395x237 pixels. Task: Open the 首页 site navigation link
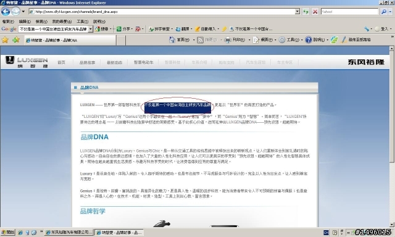[61, 62]
